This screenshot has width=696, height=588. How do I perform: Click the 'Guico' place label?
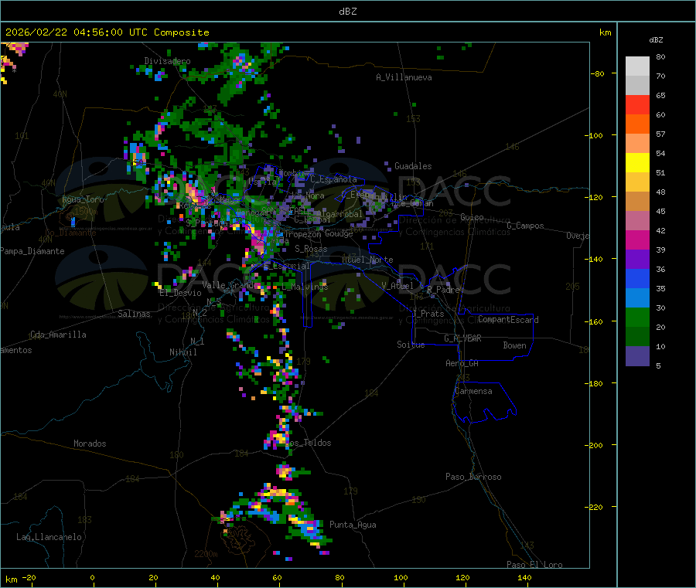coord(472,217)
